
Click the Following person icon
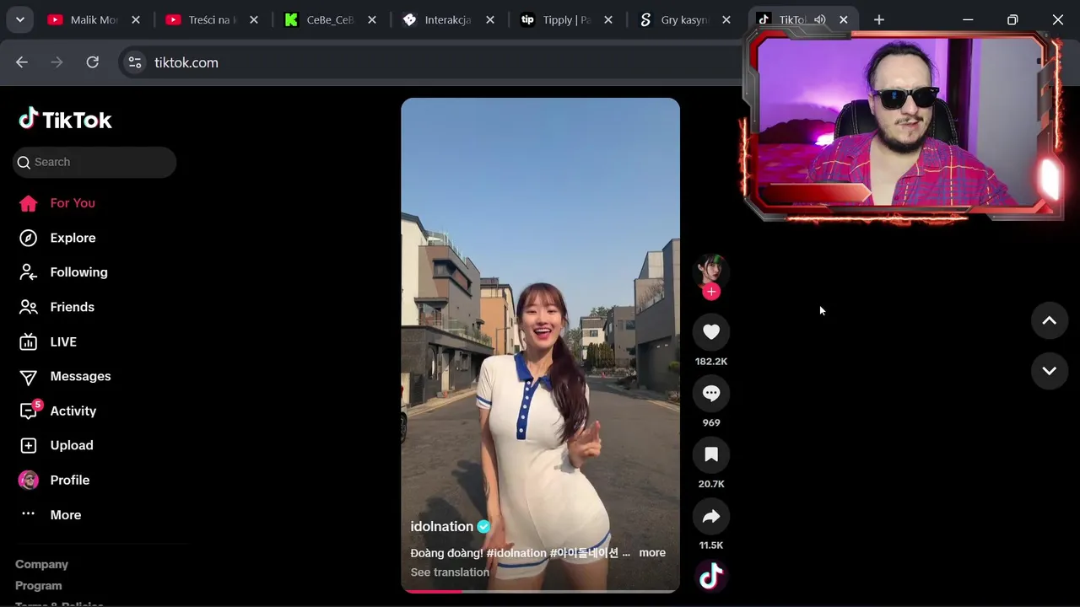(29, 272)
